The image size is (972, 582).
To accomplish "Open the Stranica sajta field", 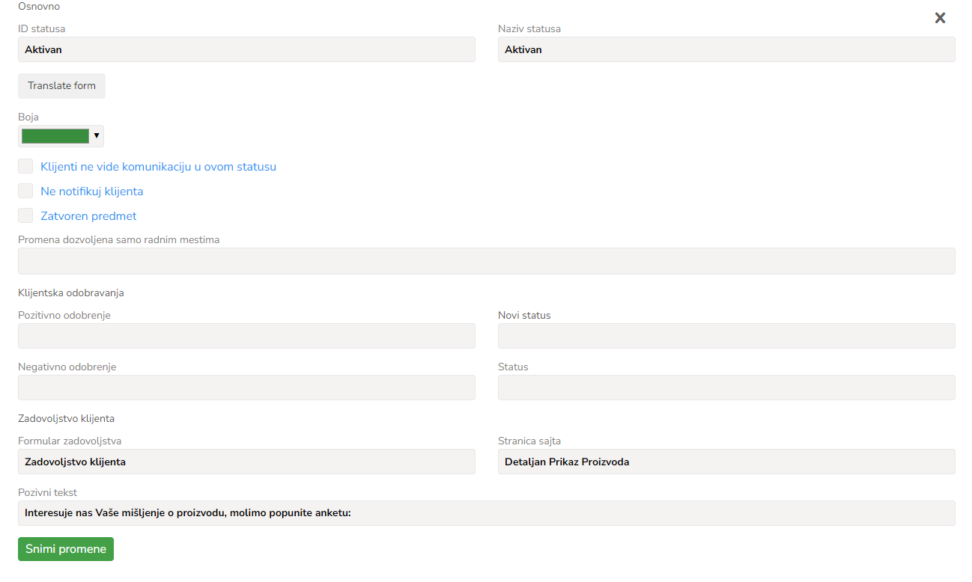I will coord(726,462).
